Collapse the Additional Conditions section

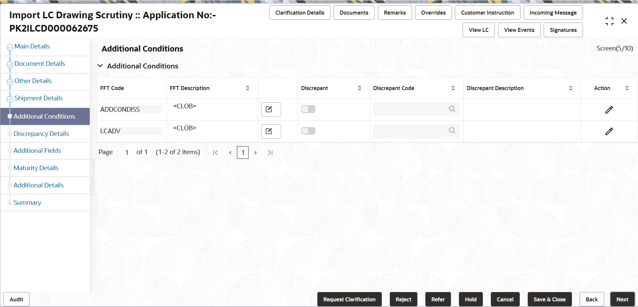[100, 66]
